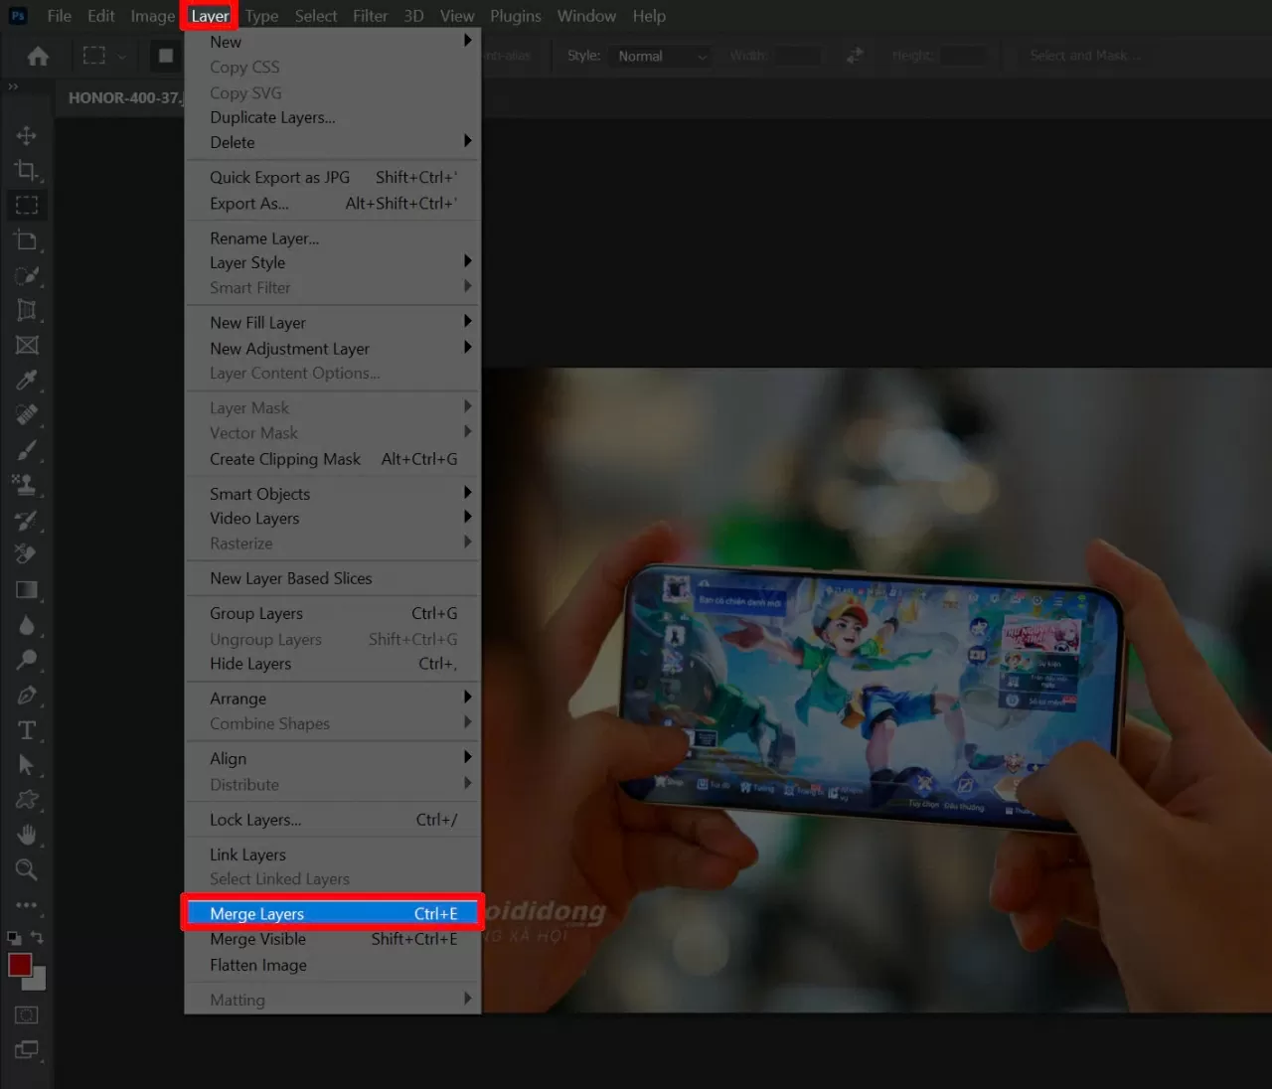Select the Eyedropper tool
Screen dimensions: 1272x1089
(x=28, y=381)
